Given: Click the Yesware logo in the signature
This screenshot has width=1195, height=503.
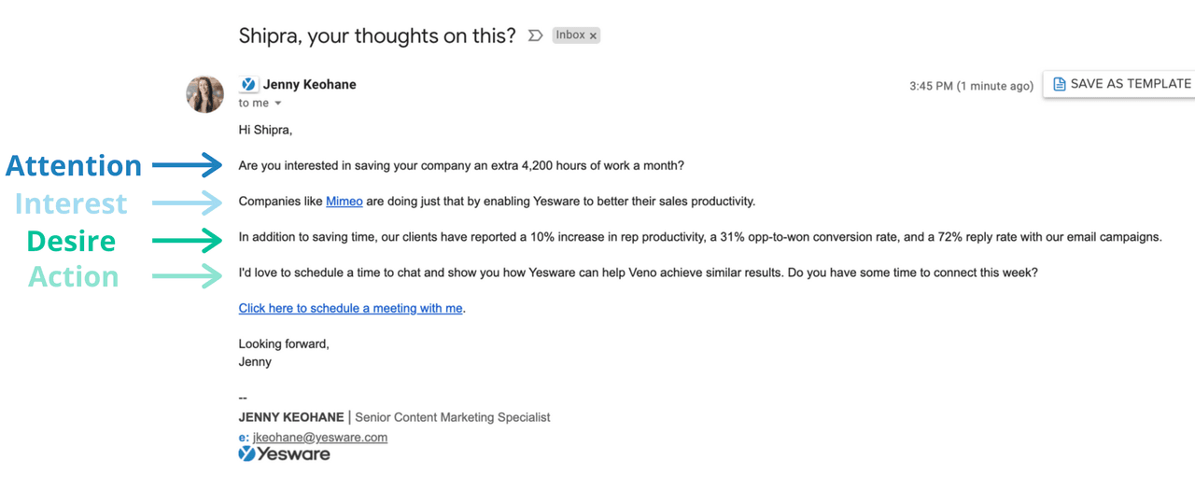Looking at the screenshot, I should (284, 454).
